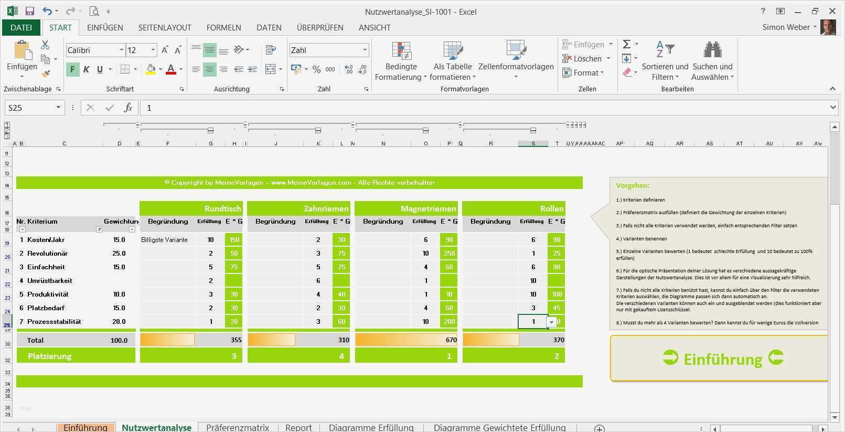
Task: Open Zellenformatvorlagen gallery
Action: pos(516,61)
